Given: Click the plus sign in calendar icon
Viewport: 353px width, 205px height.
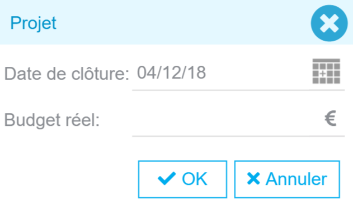Looking at the screenshot, I should pyautogui.click(x=323, y=74).
